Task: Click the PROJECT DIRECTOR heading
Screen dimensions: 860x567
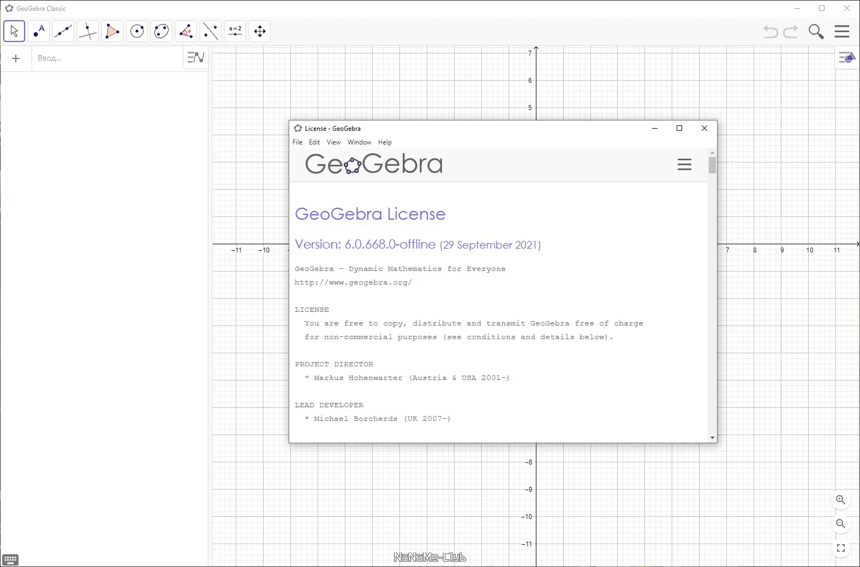Action: (x=334, y=364)
